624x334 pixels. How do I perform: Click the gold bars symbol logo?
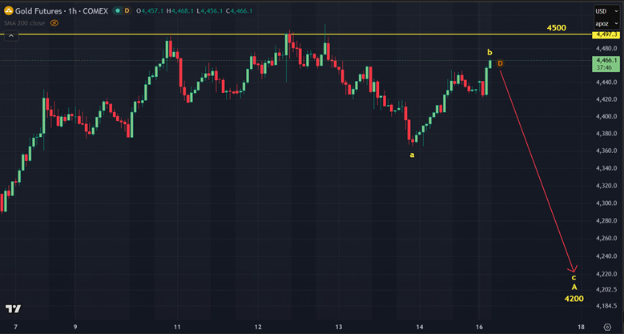[x=8, y=10]
